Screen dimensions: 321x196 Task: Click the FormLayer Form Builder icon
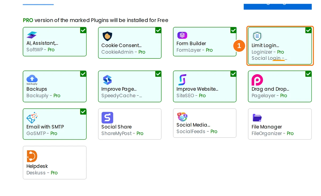click(x=182, y=35)
